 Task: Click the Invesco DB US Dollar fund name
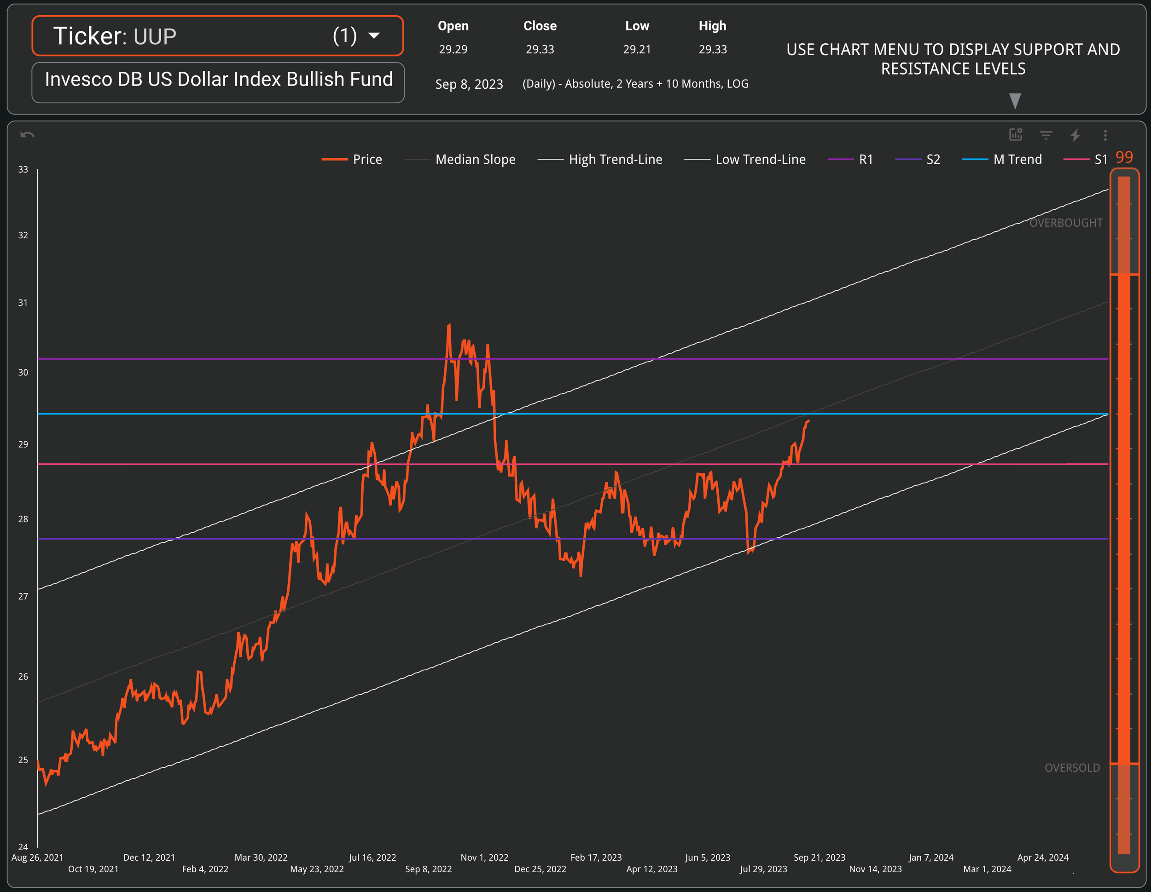[x=218, y=80]
